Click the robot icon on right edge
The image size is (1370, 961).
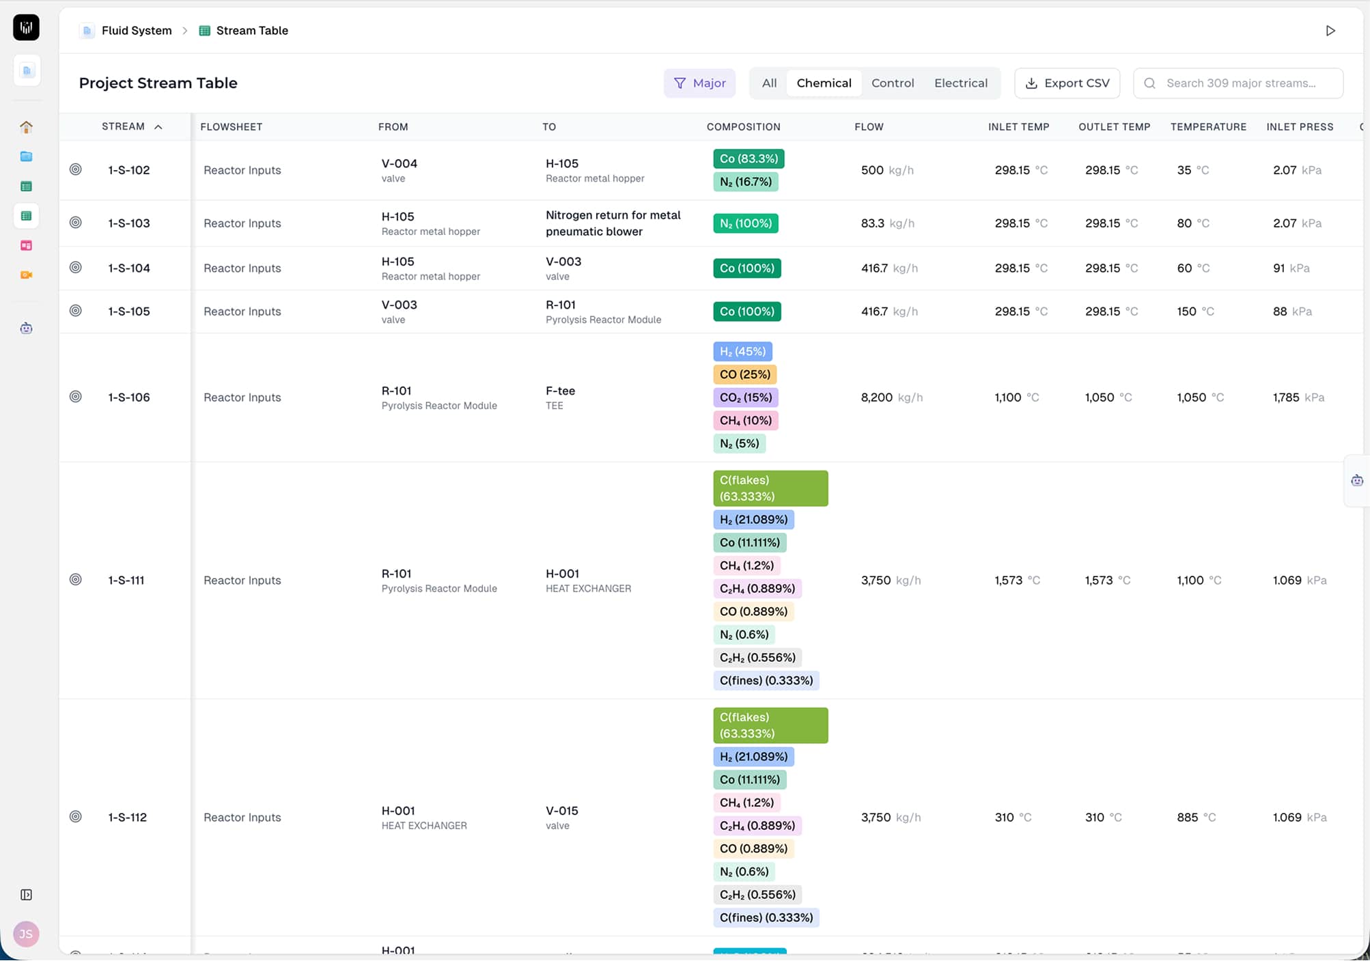1356,481
